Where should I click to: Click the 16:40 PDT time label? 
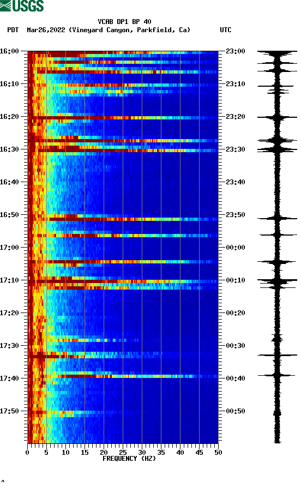click(9, 182)
